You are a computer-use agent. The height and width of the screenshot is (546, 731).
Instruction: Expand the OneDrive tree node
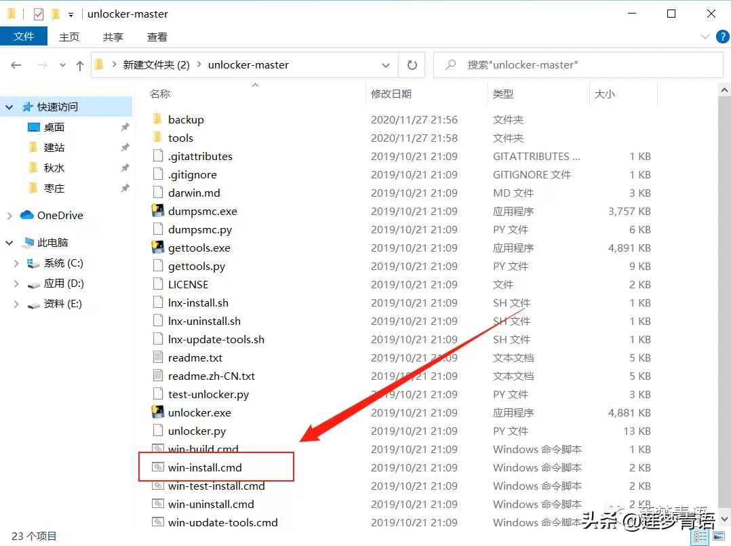coord(9,216)
